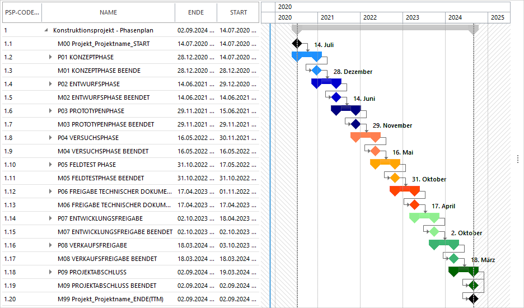Click the START column header
This screenshot has width=524, height=308.
click(238, 12)
